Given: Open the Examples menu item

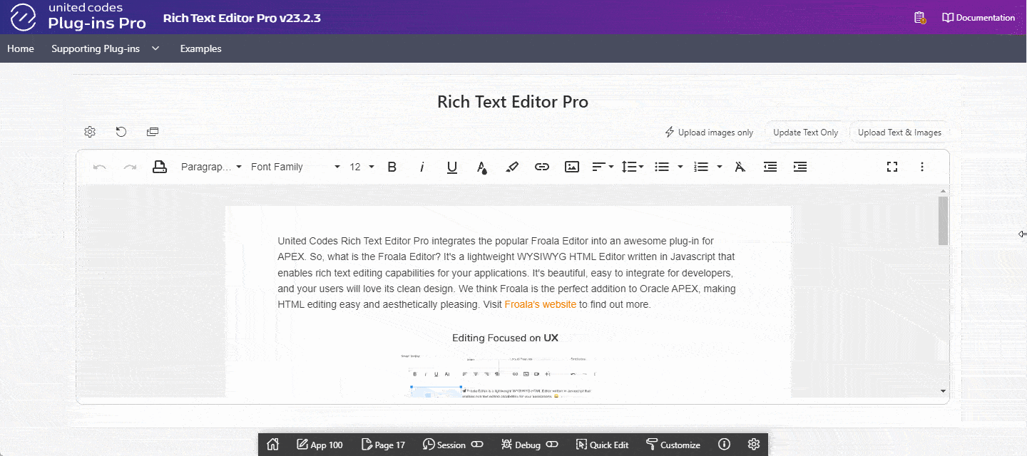Looking at the screenshot, I should click(x=200, y=48).
